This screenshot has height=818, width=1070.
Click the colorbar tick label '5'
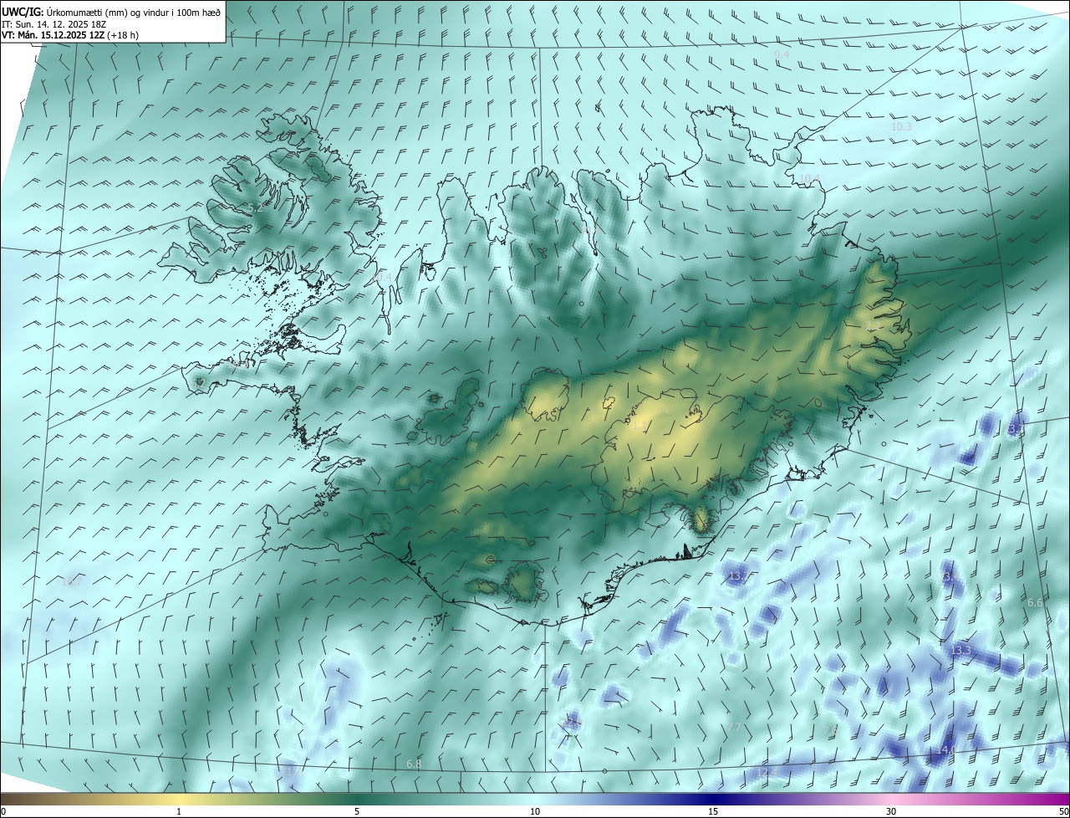click(x=357, y=811)
